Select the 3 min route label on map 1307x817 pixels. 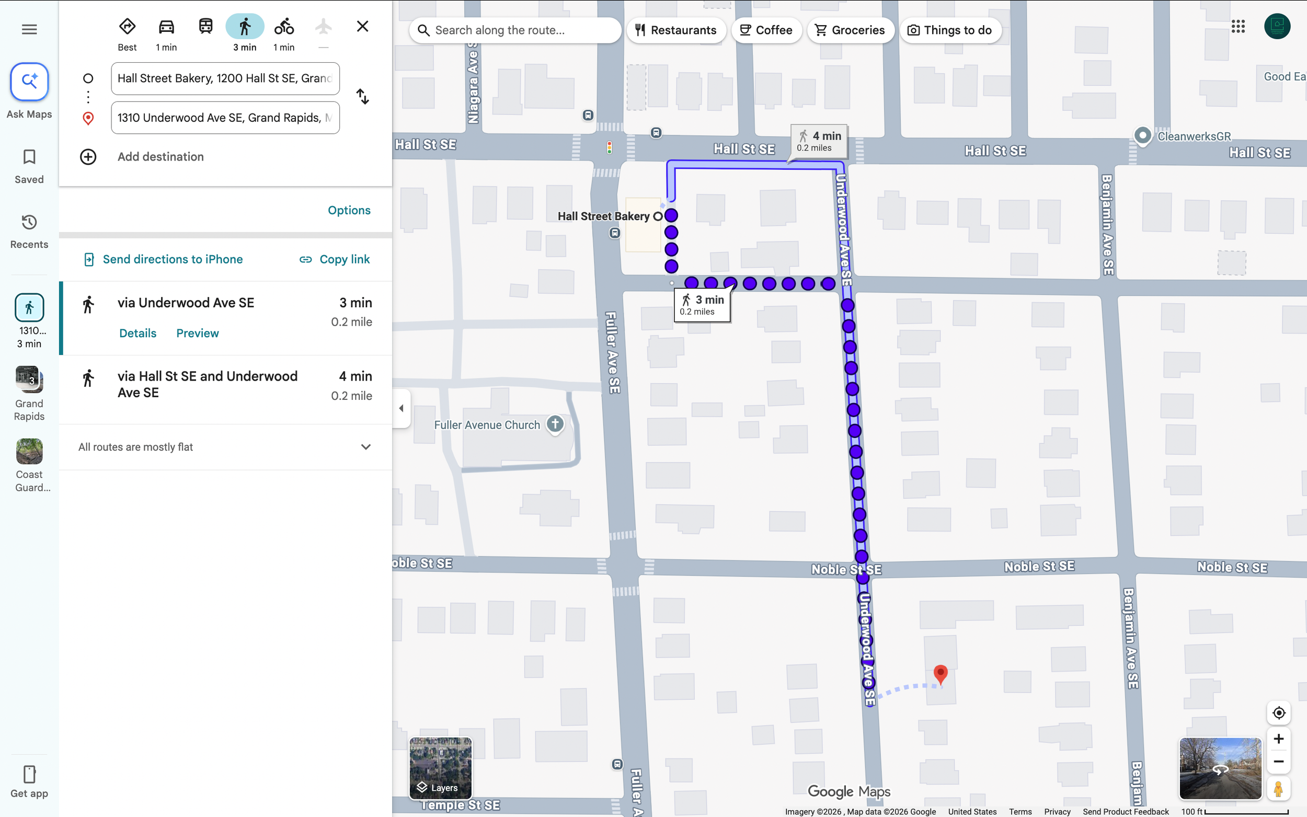702,305
